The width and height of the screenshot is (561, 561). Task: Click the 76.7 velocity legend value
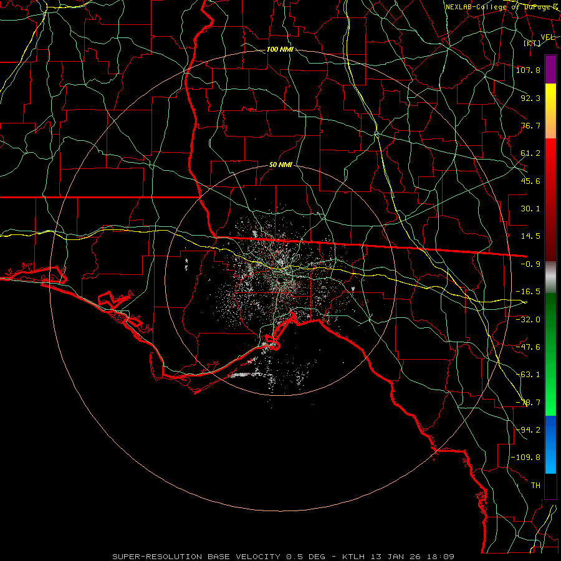530,125
